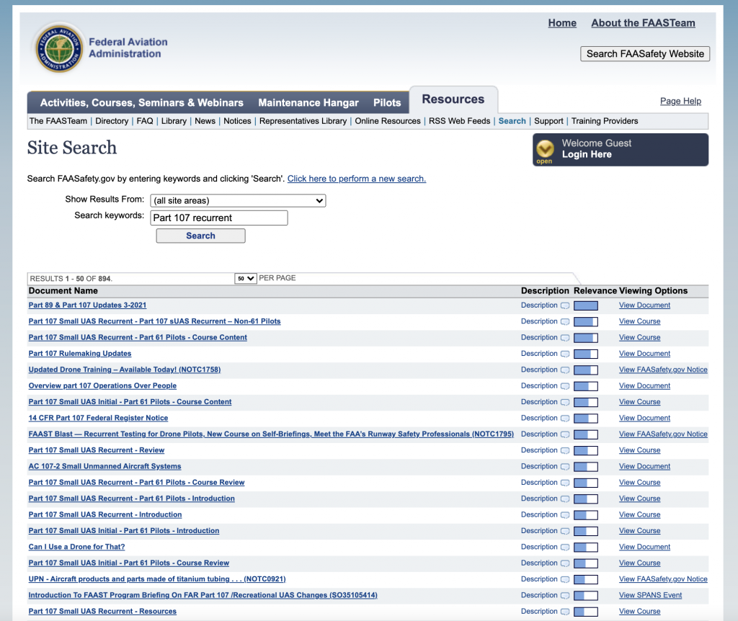Open Part 107 Rulemaking Updates document link
Image resolution: width=738 pixels, height=621 pixels.
pyautogui.click(x=80, y=354)
